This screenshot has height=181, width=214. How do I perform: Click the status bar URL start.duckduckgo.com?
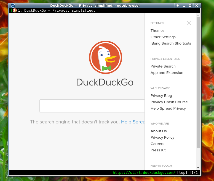[144, 172]
